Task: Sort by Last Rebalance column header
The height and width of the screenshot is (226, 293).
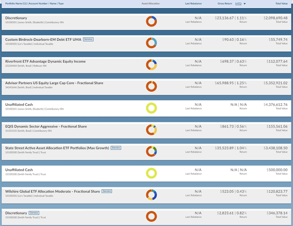Action: [x=193, y=3]
